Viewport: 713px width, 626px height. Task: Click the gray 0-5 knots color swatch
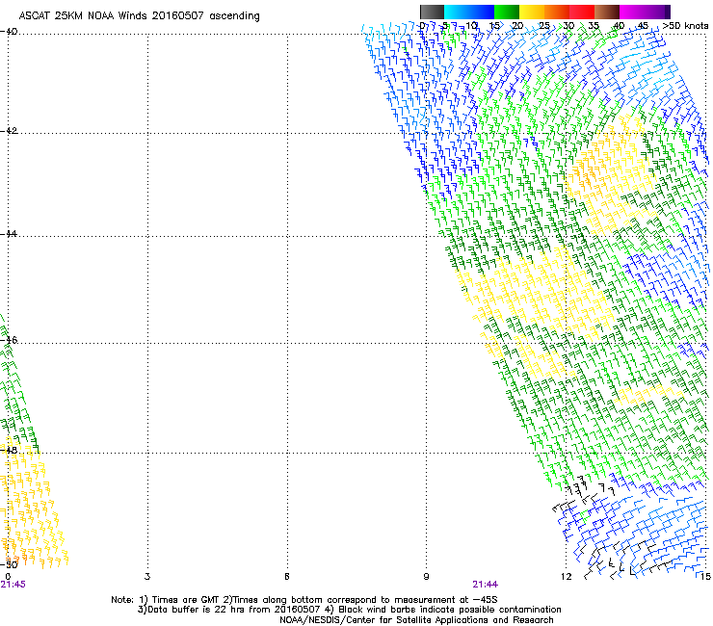(432, 12)
